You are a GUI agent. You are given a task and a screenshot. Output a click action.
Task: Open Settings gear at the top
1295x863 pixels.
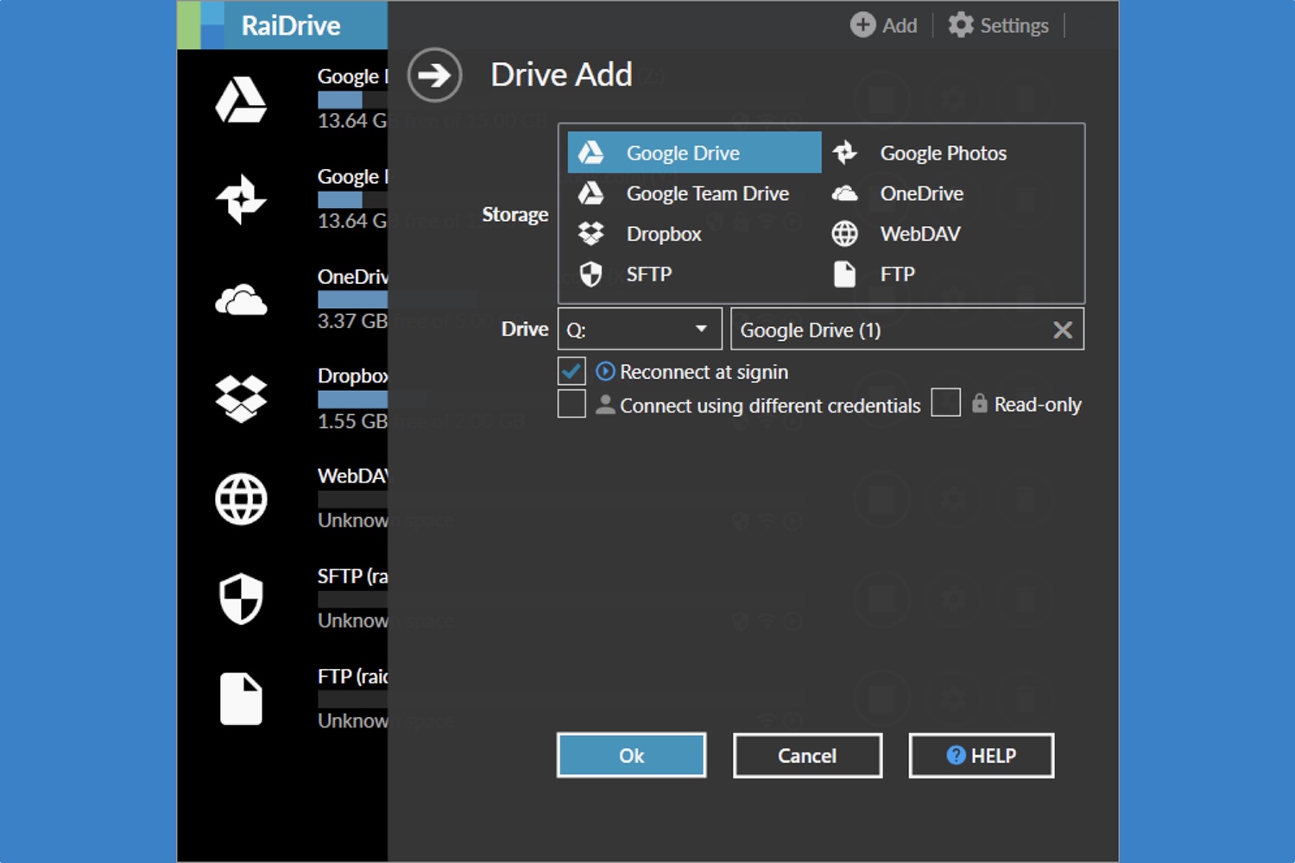coord(961,25)
